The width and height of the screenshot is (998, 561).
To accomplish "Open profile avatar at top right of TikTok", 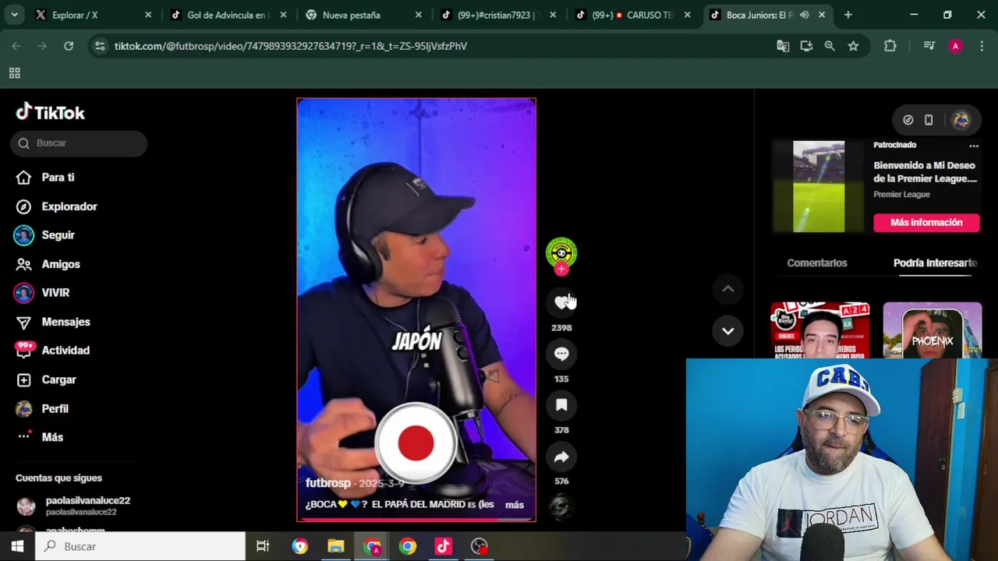I will point(961,120).
